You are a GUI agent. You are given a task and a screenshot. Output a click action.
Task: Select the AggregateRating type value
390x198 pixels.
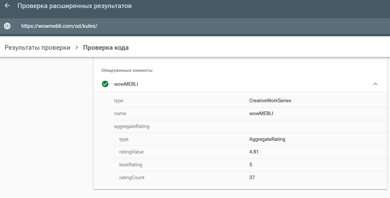tap(267, 139)
